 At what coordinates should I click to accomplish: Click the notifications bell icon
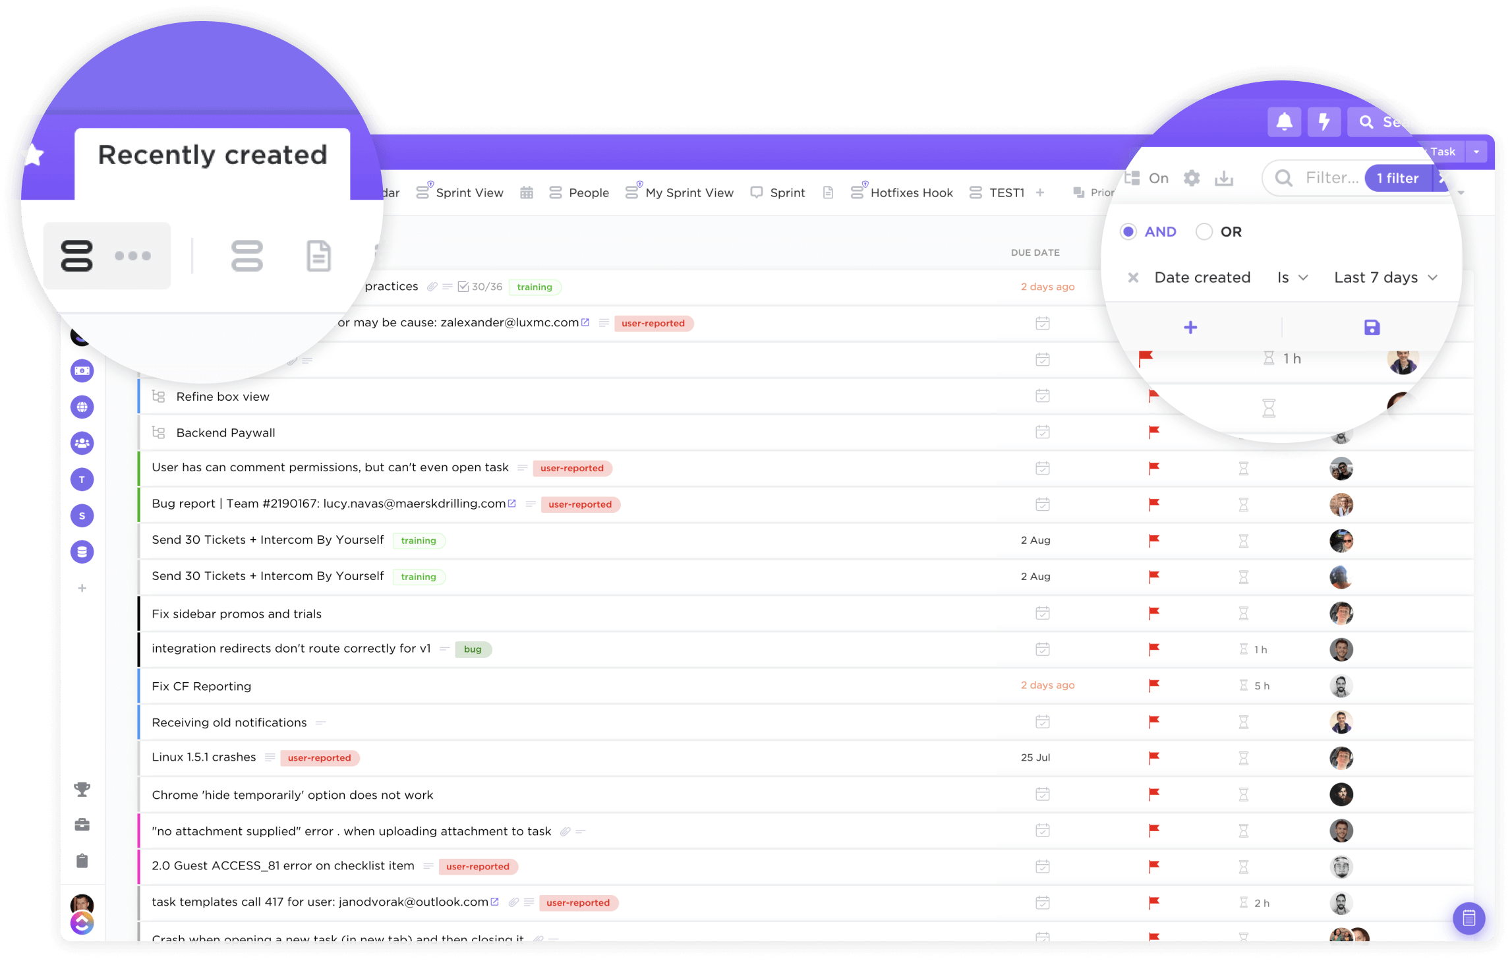tap(1282, 121)
